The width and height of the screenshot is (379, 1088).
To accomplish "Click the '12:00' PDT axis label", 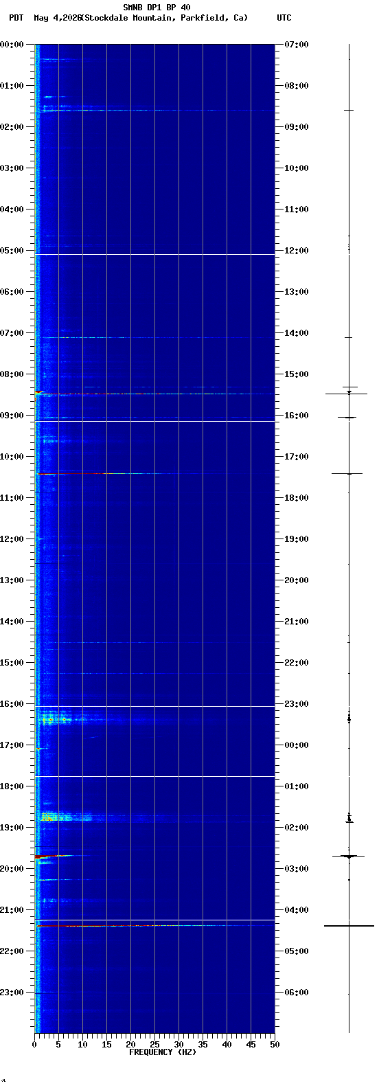I will tap(12, 539).
